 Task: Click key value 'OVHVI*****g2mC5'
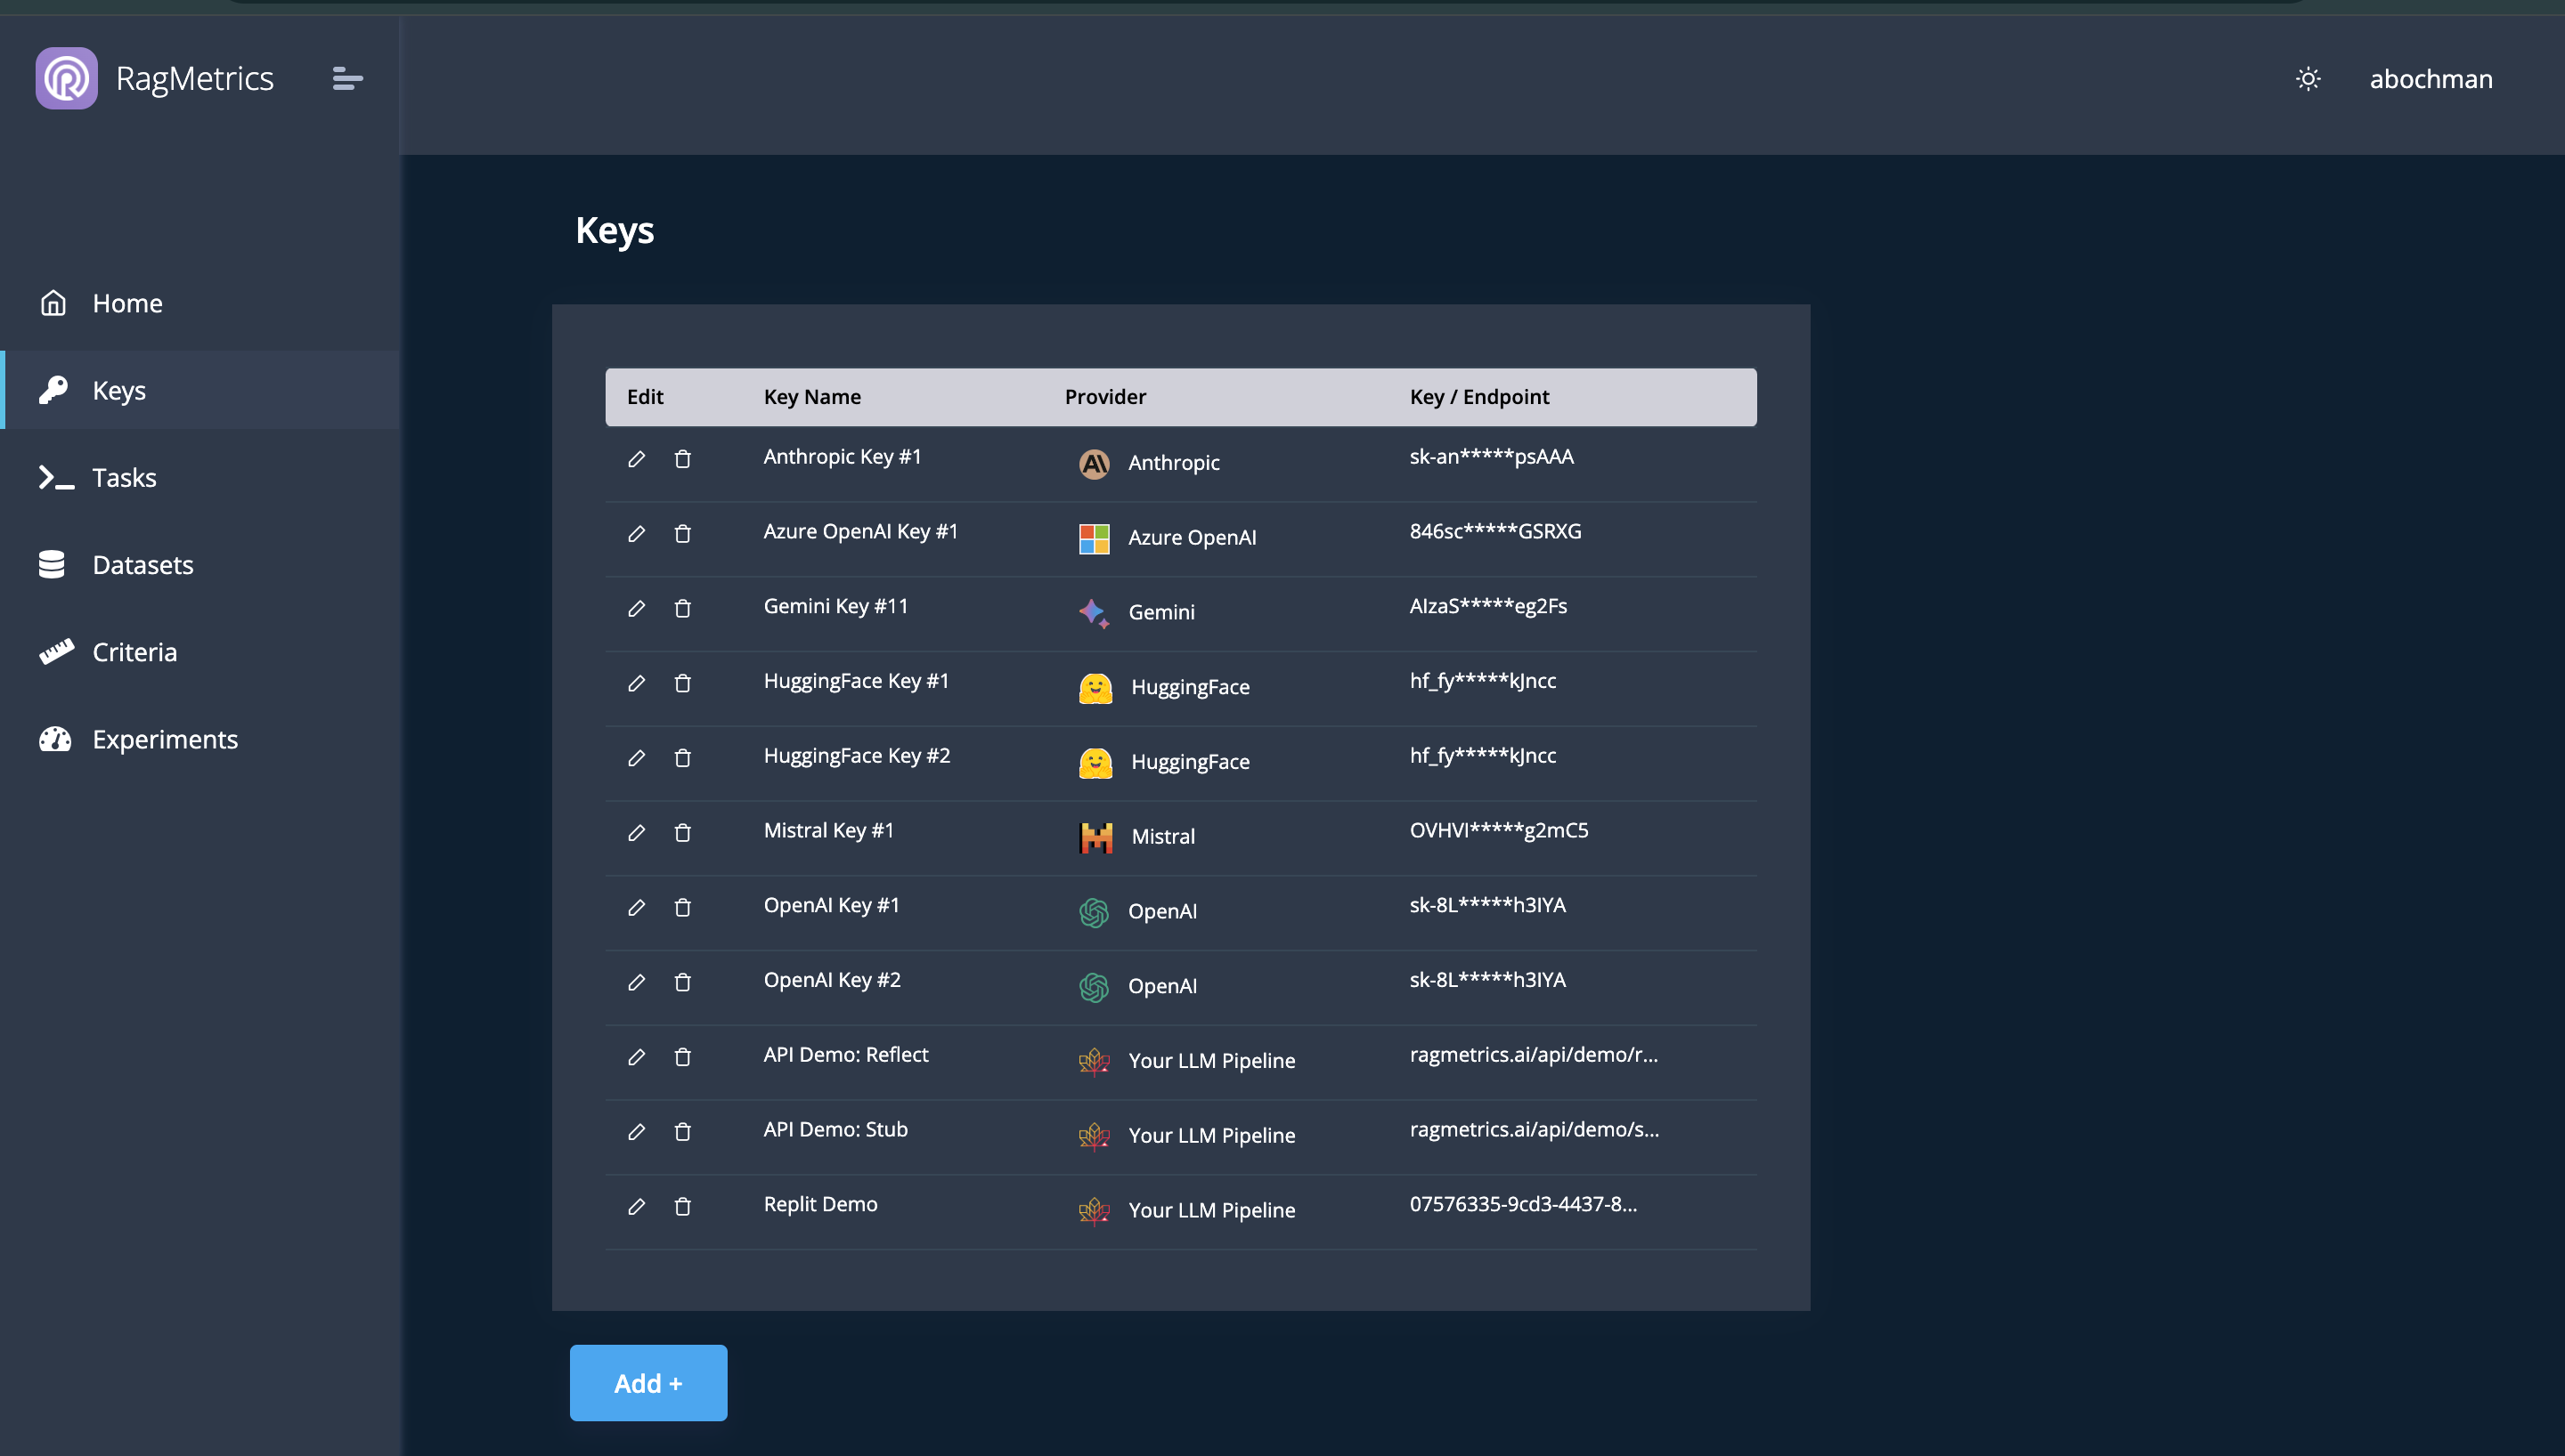point(1499,830)
